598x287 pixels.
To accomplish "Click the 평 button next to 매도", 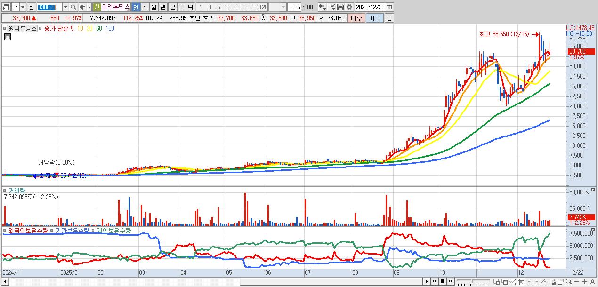I will pyautogui.click(x=389, y=18).
